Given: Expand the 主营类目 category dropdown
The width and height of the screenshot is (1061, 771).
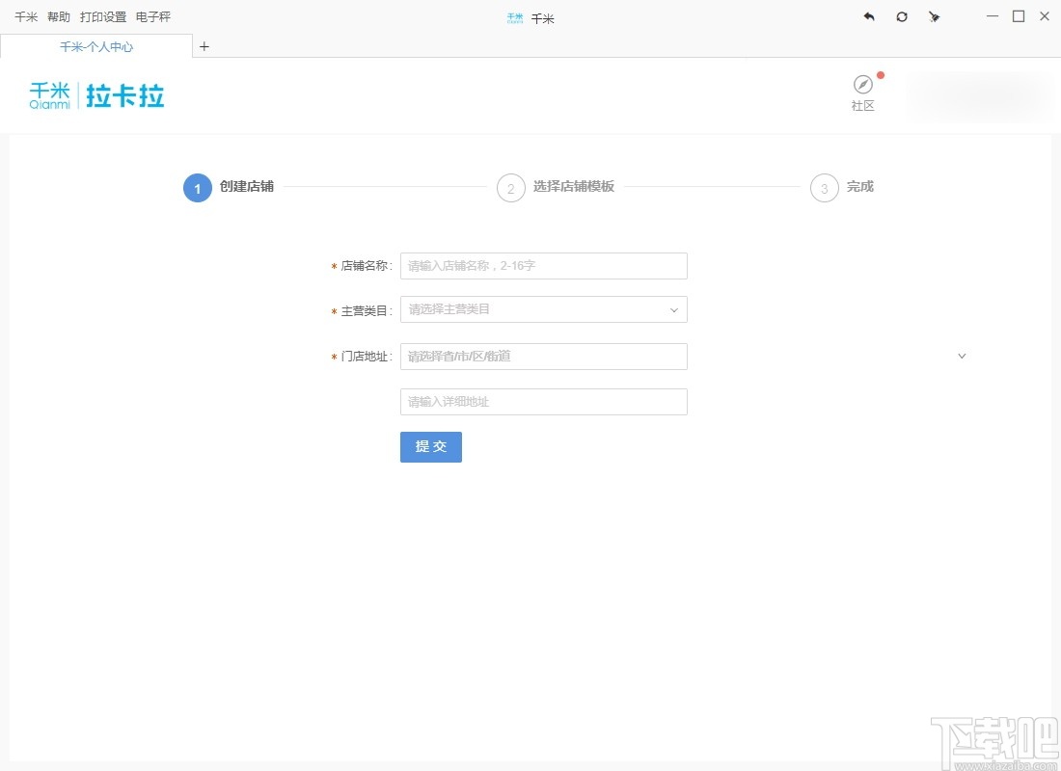Looking at the screenshot, I should click(x=544, y=309).
